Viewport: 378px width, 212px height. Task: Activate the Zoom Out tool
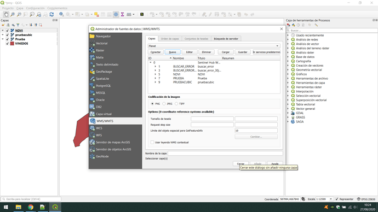click(x=19, y=14)
